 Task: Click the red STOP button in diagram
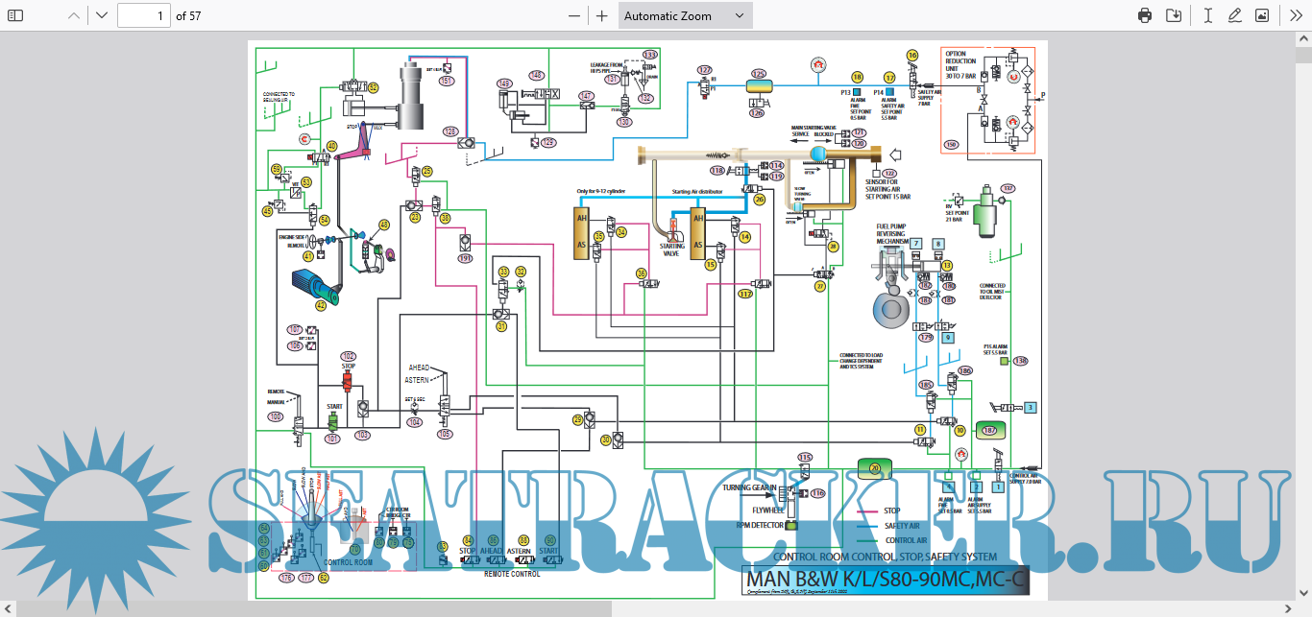(349, 382)
